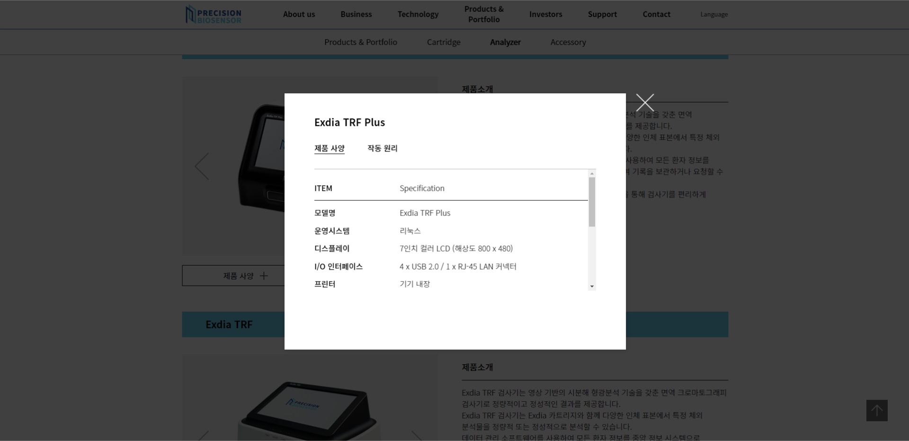The height and width of the screenshot is (441, 909).
Task: Click the plus icon on 제품 사양 button
Action: click(264, 276)
